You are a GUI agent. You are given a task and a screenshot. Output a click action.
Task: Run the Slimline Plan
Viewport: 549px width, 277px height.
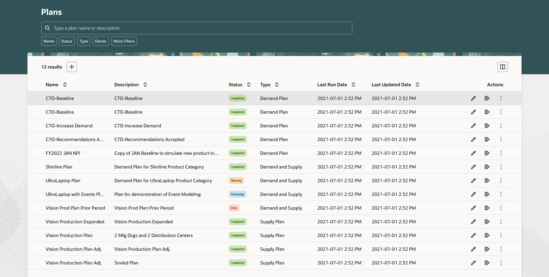(x=487, y=167)
